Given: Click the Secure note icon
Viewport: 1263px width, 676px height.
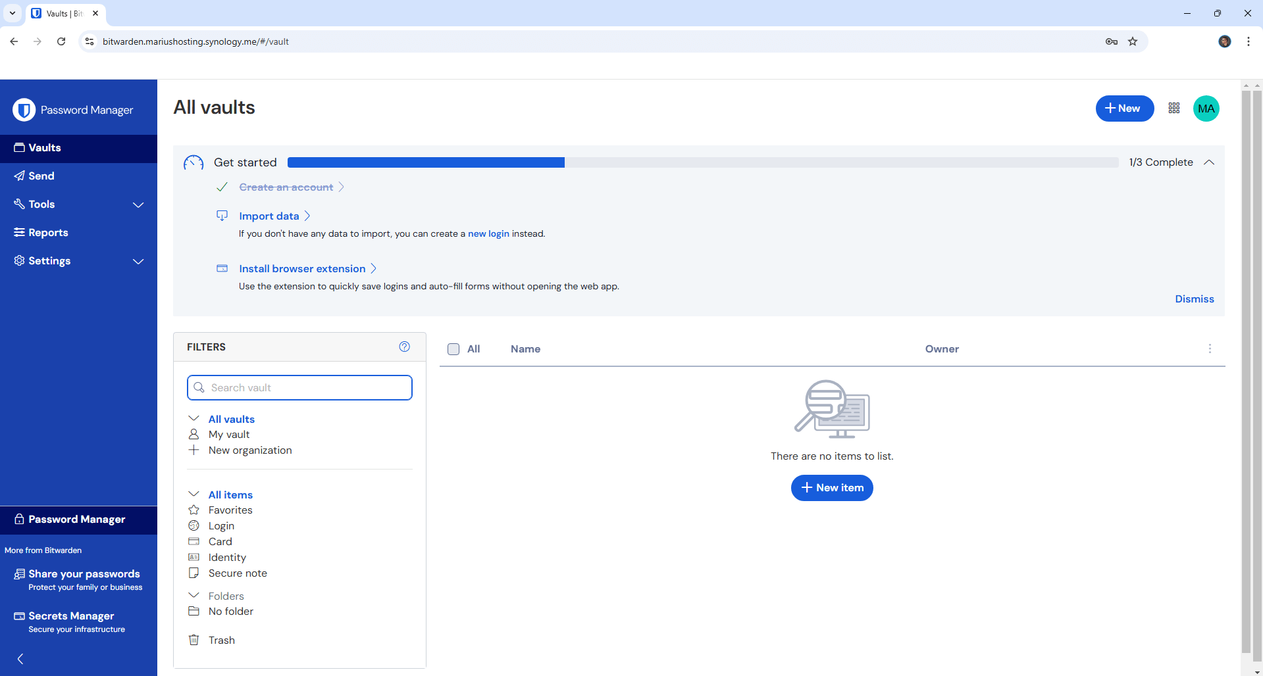Looking at the screenshot, I should 193,573.
